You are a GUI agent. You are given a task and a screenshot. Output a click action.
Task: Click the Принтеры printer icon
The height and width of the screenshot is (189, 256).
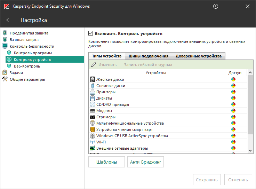pyautogui.click(x=93, y=92)
